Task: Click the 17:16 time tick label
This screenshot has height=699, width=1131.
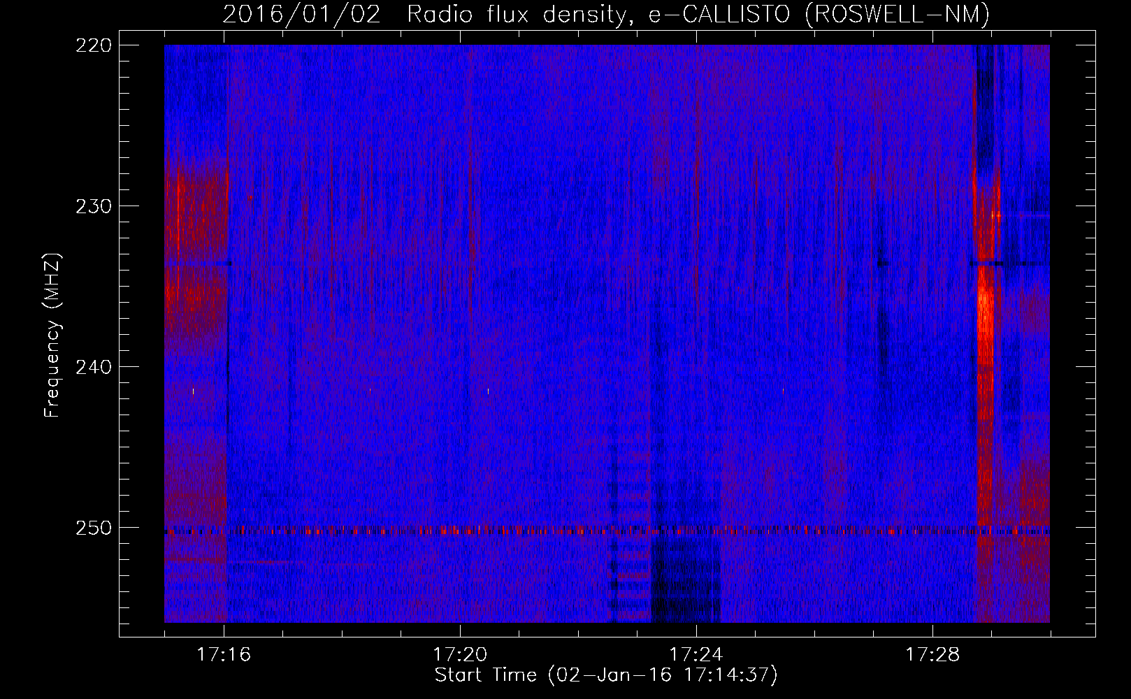Action: coord(224,655)
